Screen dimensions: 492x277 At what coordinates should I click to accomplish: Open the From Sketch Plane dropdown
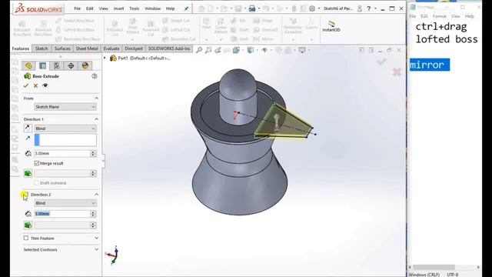(x=65, y=107)
